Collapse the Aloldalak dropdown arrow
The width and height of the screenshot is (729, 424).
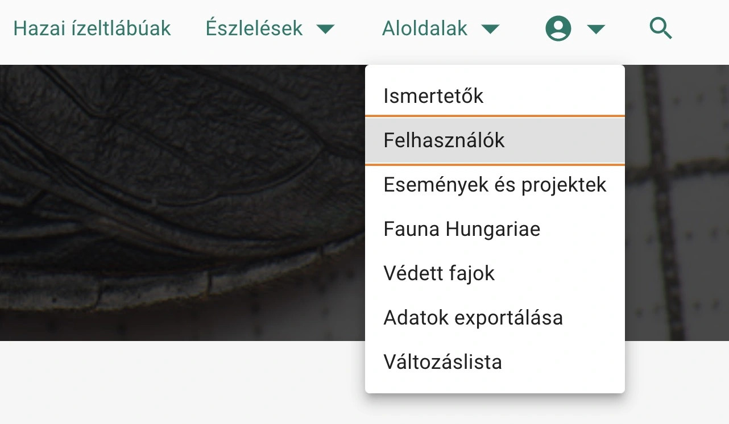(490, 28)
